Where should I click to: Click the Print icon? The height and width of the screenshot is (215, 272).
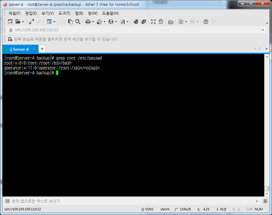pos(88,22)
